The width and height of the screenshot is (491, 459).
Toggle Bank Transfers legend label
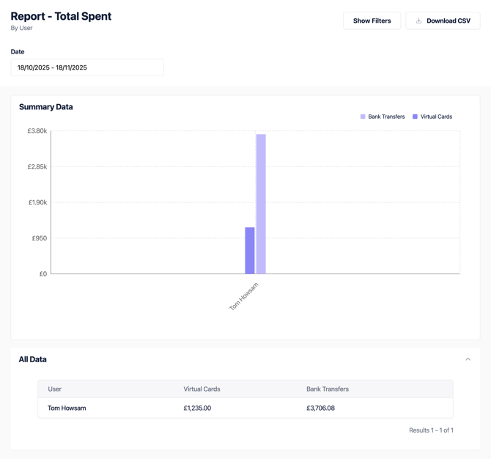[386, 117]
